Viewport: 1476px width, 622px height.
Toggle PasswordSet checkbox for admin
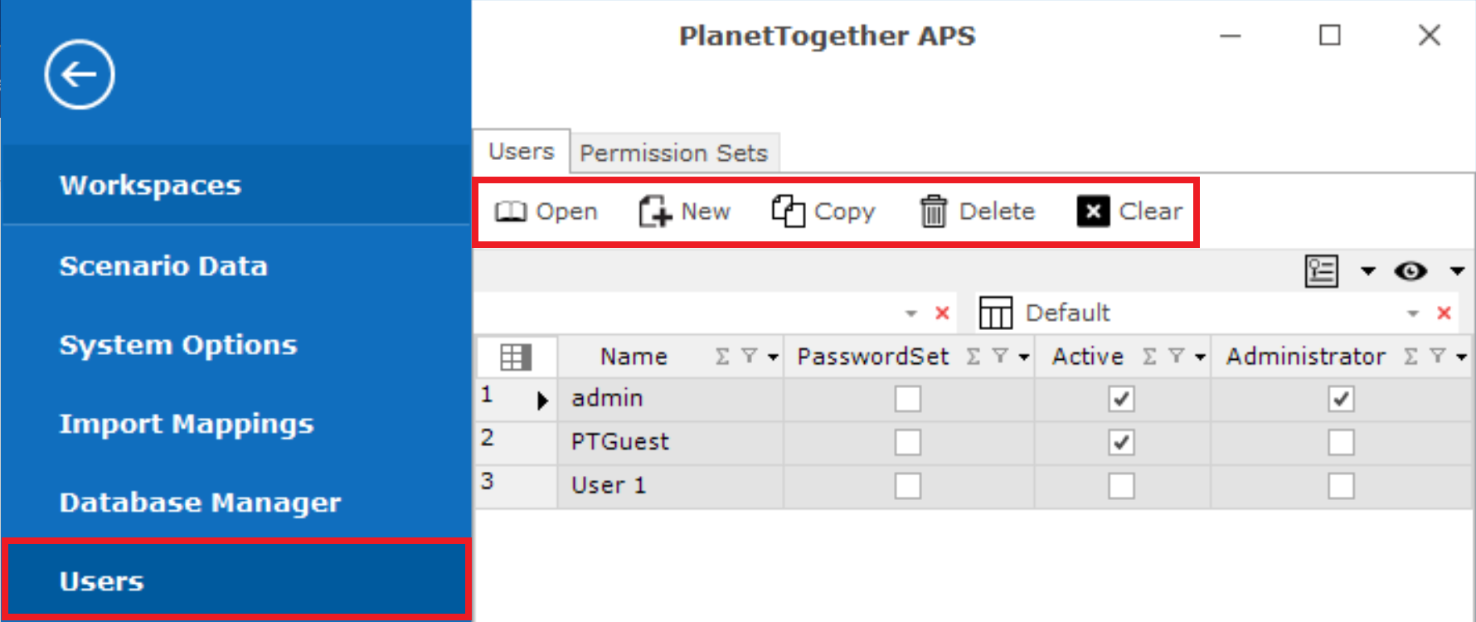point(908,399)
